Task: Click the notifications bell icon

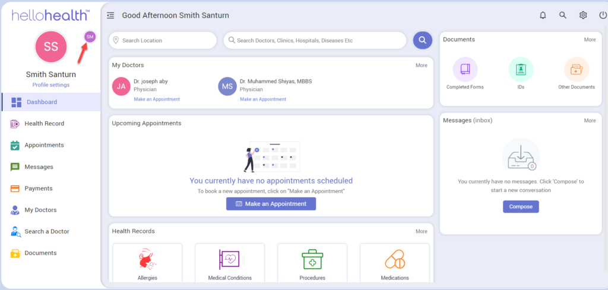Action: [543, 15]
